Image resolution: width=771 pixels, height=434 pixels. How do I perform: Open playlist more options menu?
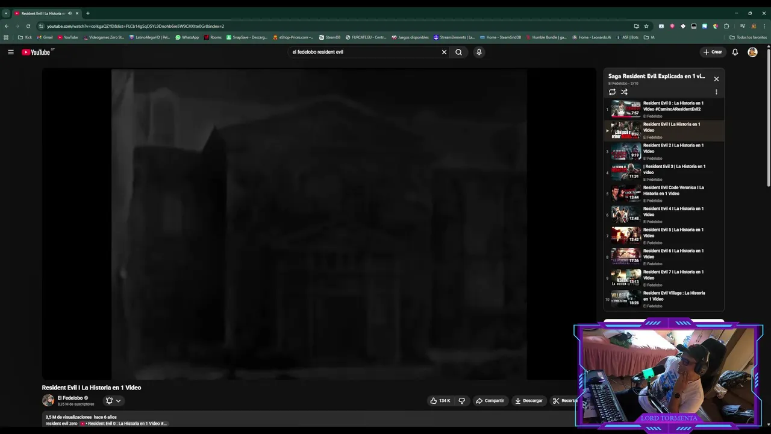[716, 92]
